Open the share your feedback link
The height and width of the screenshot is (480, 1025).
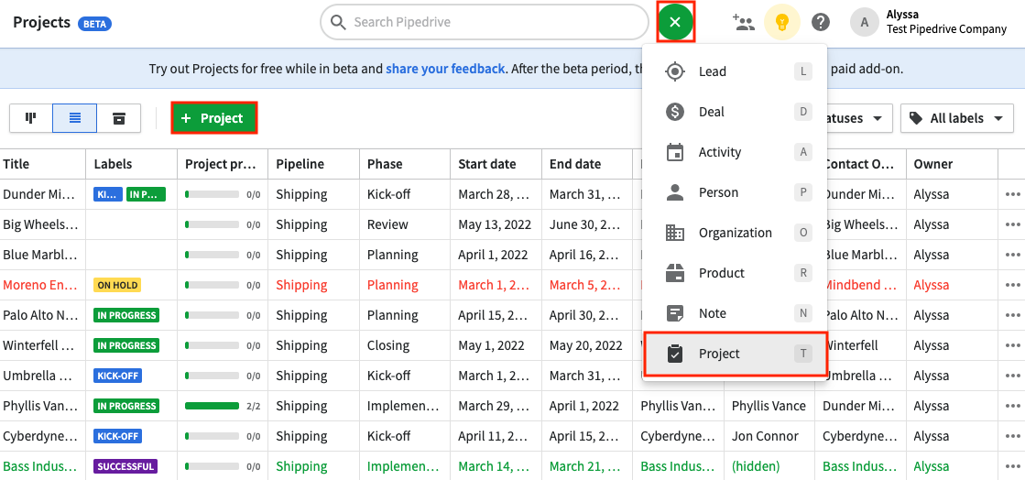click(x=445, y=68)
